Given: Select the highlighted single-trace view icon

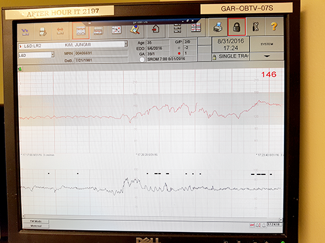Looking at the screenshot, I should point(81,31).
